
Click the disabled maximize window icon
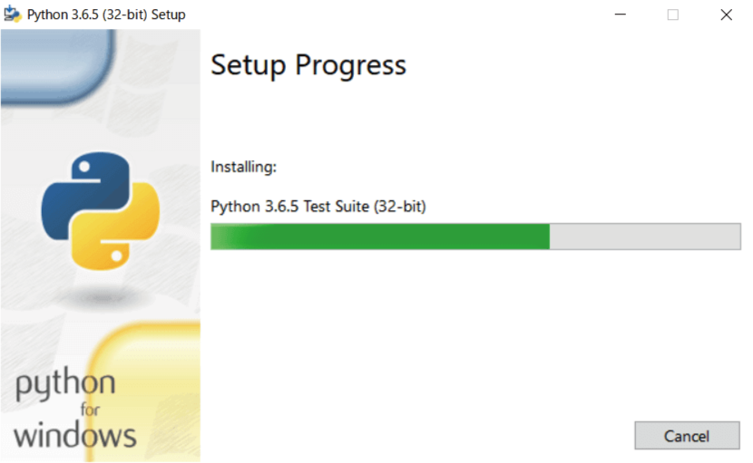point(673,14)
